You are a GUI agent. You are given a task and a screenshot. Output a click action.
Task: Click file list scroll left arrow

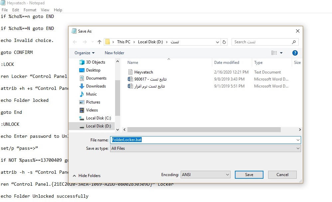point(124,129)
